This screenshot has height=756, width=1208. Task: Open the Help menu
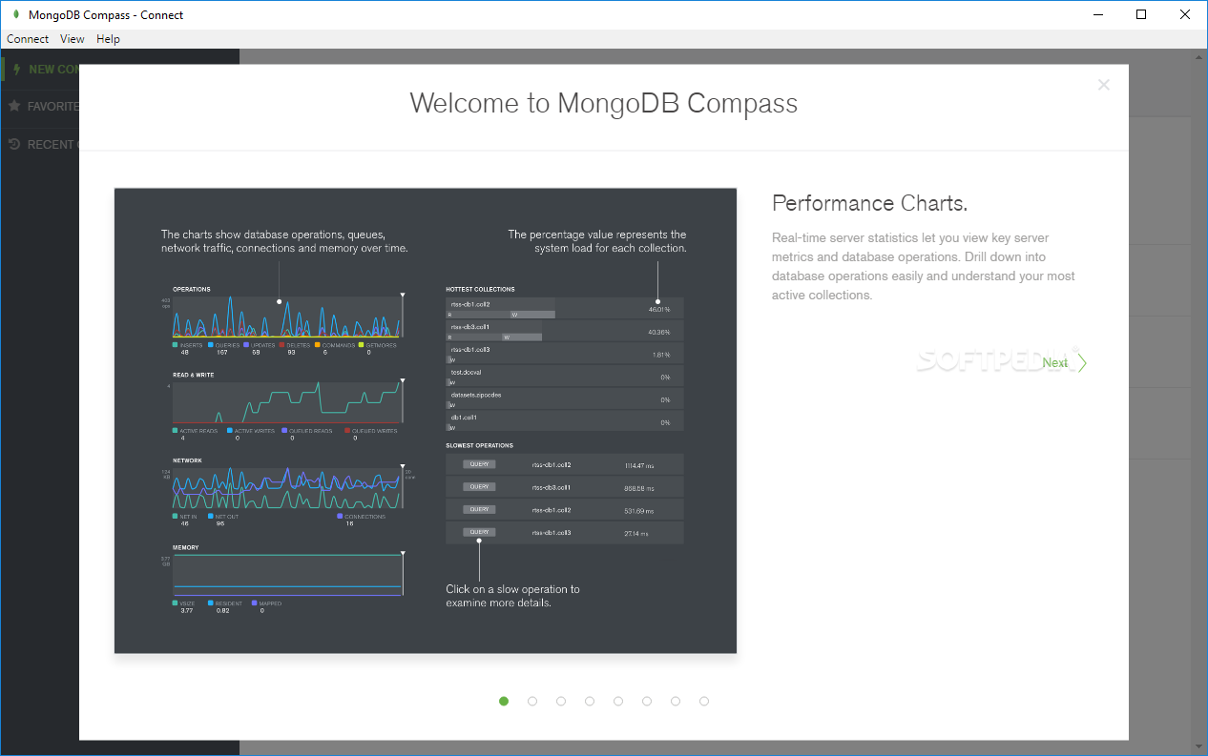(x=108, y=39)
